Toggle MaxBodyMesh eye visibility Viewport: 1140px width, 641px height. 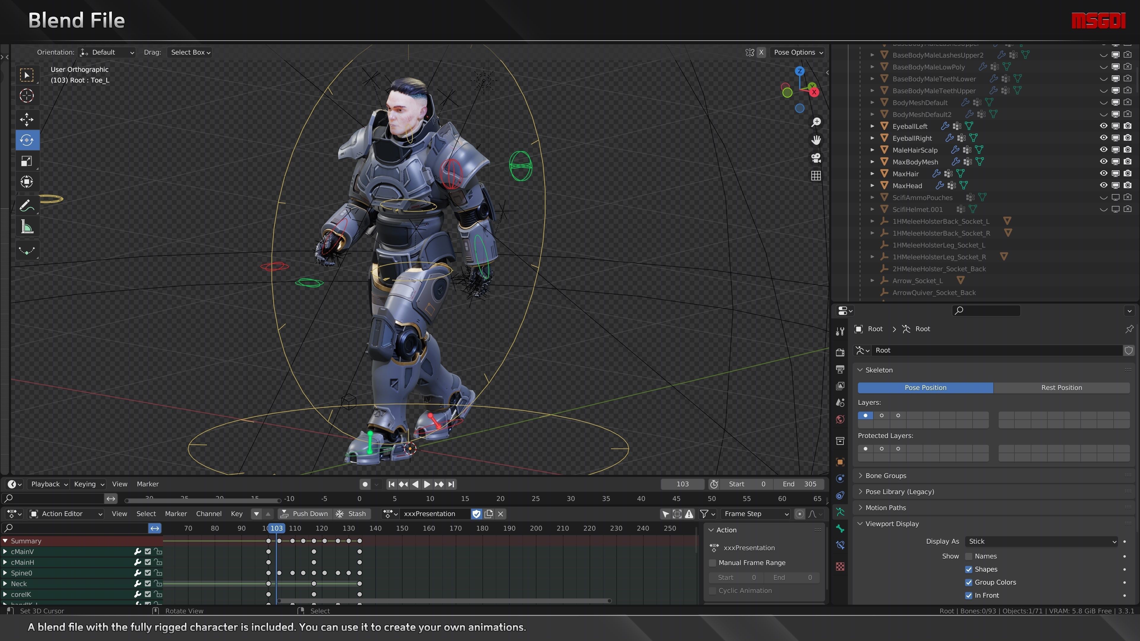[1104, 162]
